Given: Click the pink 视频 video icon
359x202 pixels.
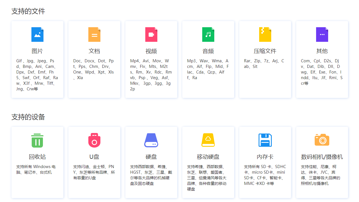Looking at the screenshot, I should [x=151, y=35].
